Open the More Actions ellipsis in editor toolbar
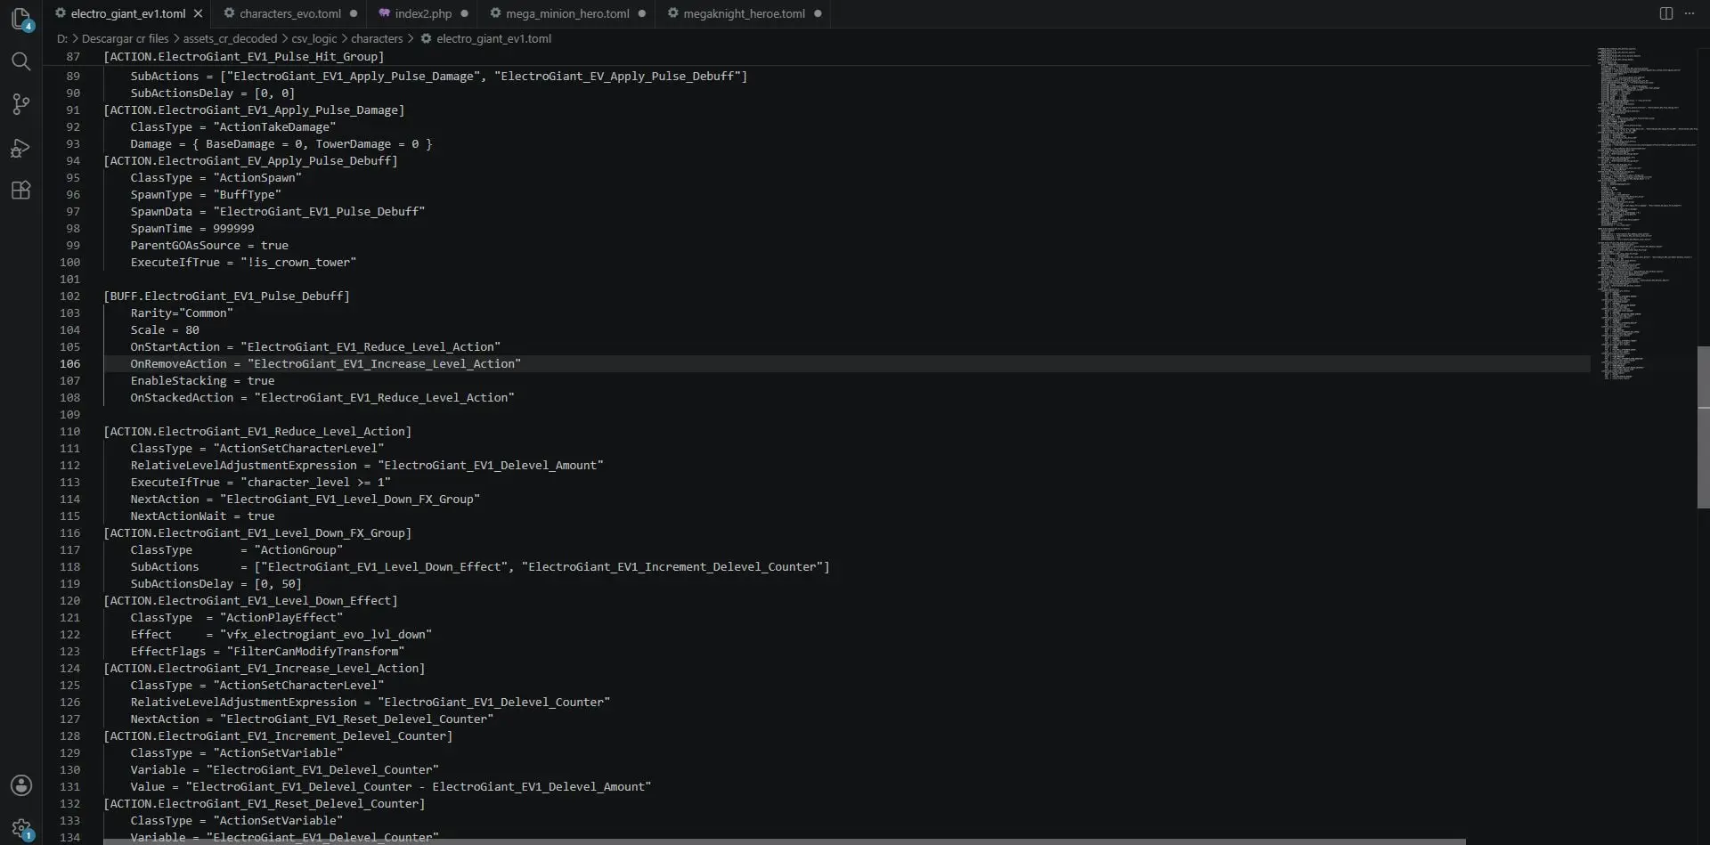This screenshot has height=845, width=1710. [1690, 13]
